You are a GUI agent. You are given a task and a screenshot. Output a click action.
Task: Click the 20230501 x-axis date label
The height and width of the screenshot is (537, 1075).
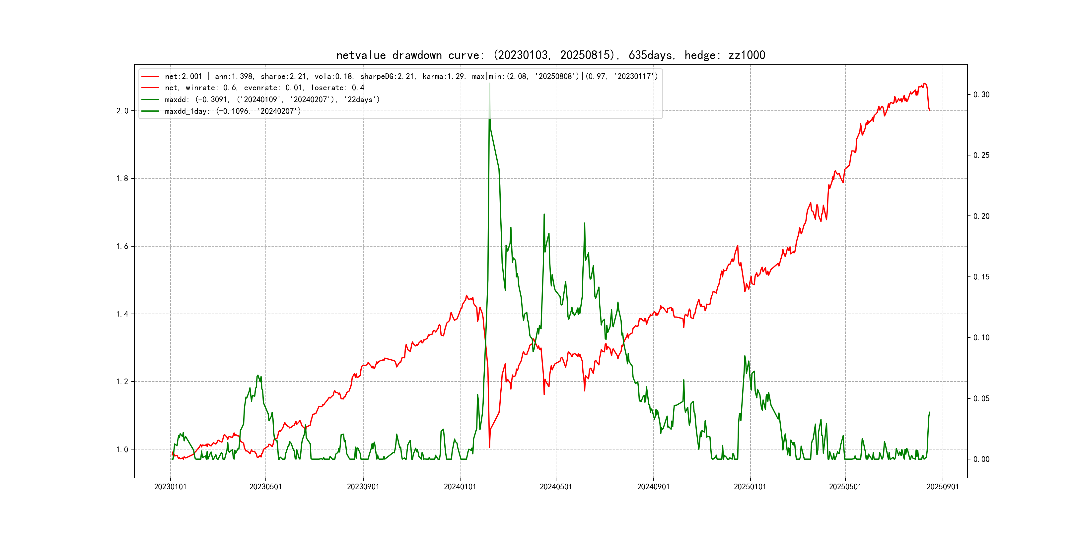pos(265,487)
